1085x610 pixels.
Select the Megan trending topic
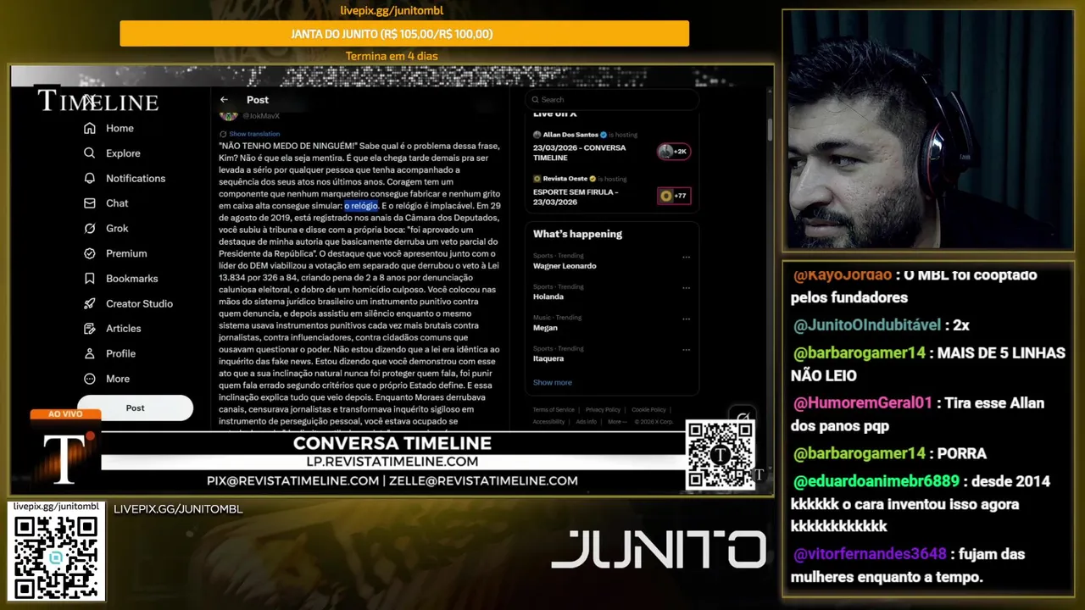click(545, 327)
